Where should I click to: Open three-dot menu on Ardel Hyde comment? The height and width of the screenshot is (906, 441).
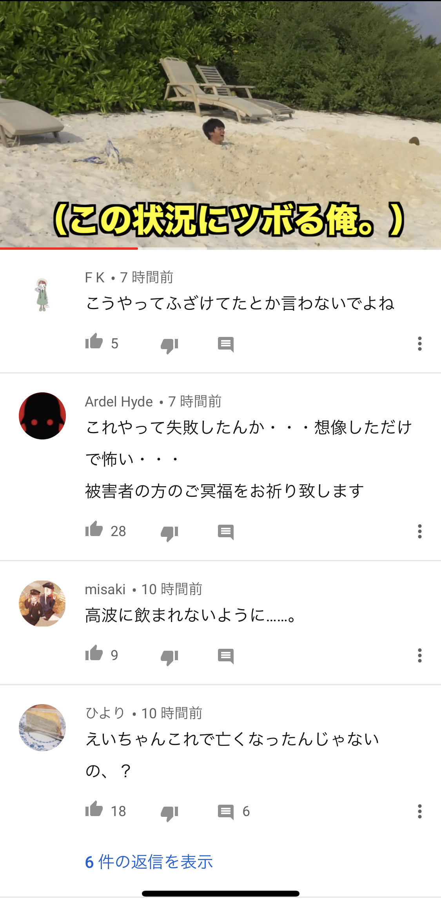tap(419, 531)
